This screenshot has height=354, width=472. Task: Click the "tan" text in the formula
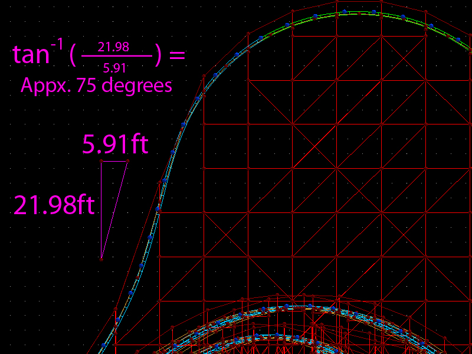click(x=31, y=54)
